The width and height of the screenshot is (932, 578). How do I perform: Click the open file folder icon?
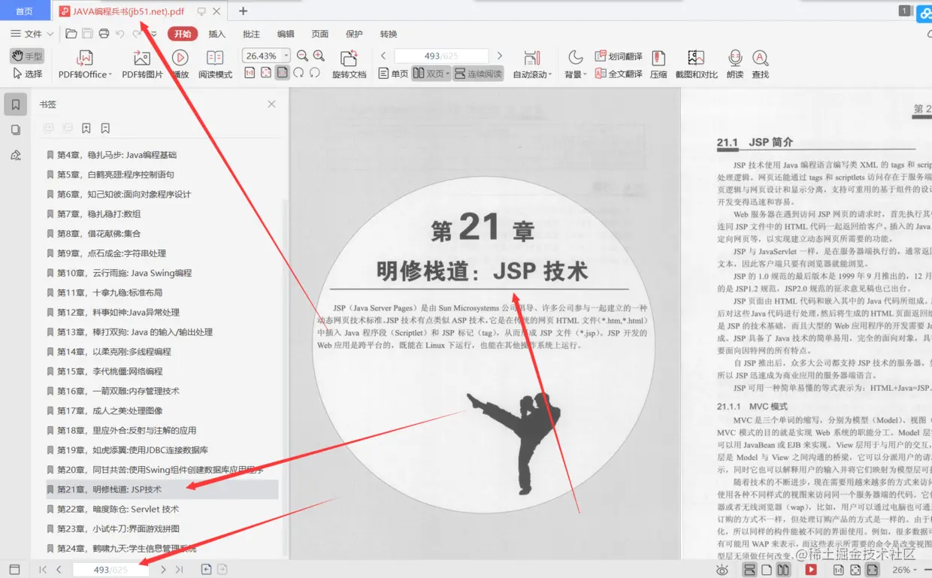coord(71,34)
